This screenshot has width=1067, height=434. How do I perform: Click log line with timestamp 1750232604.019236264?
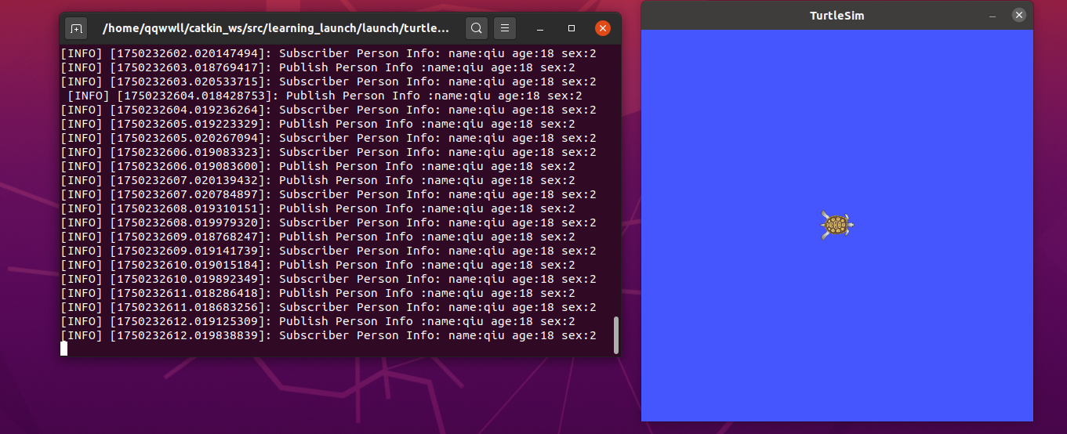point(328,110)
